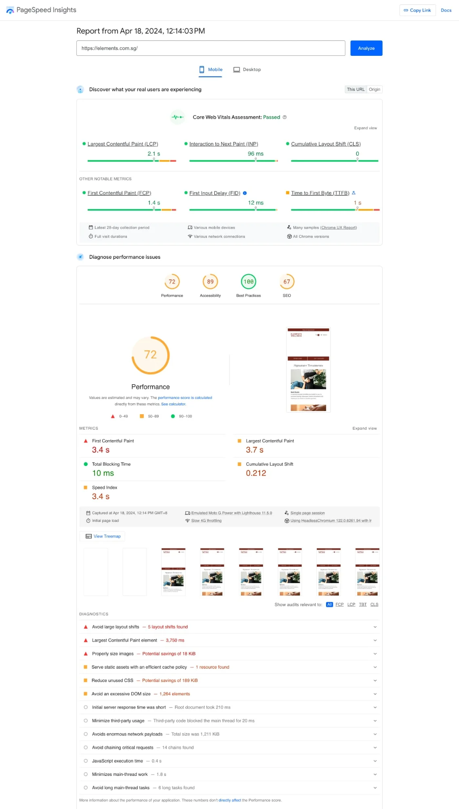Click the help icon beside Core Web Vitals Passed
Image resolution: width=459 pixels, height=809 pixels.
[x=284, y=117]
